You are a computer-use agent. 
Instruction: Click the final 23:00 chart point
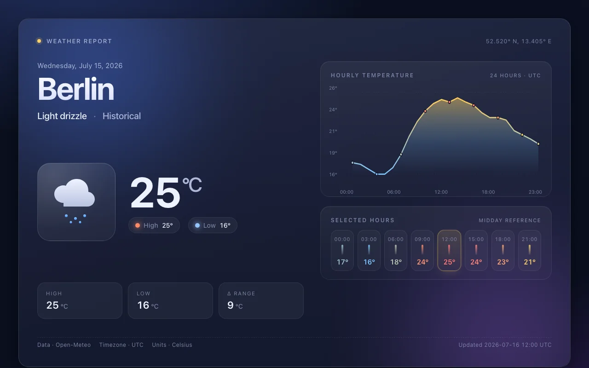coord(538,144)
